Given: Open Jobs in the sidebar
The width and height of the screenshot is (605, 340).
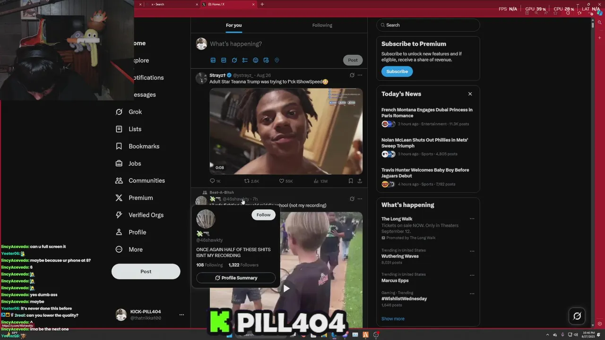Looking at the screenshot, I should pos(128,163).
